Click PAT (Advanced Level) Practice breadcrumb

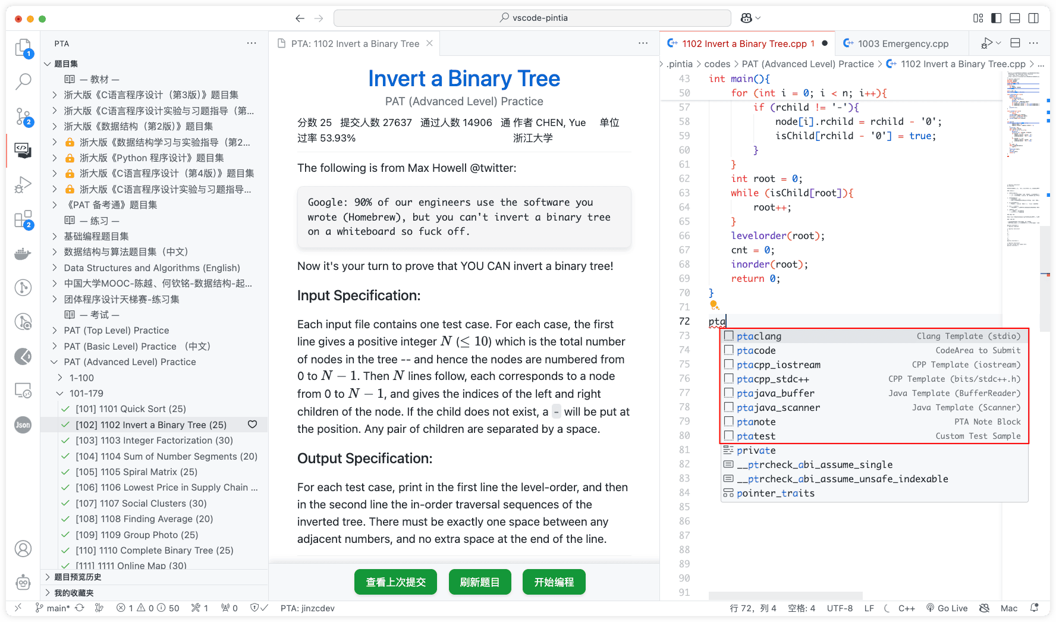pos(807,64)
